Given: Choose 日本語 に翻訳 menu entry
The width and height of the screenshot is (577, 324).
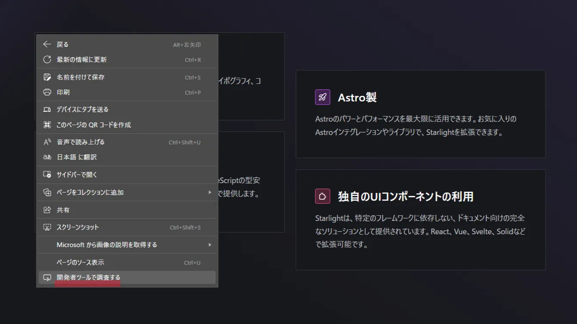Looking at the screenshot, I should pyautogui.click(x=127, y=157).
